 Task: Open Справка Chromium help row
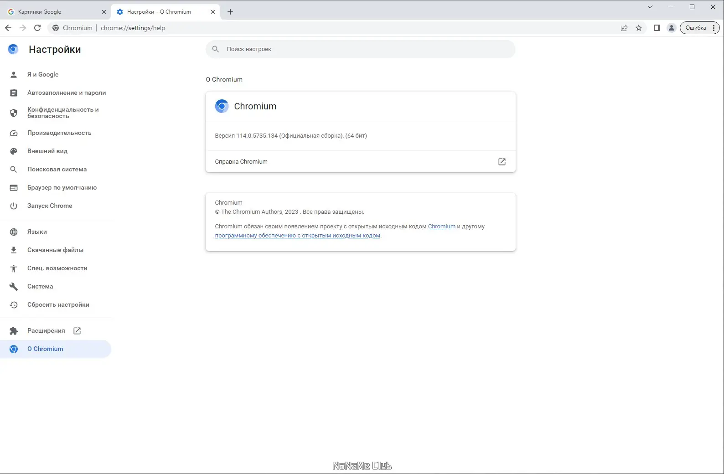(x=360, y=162)
